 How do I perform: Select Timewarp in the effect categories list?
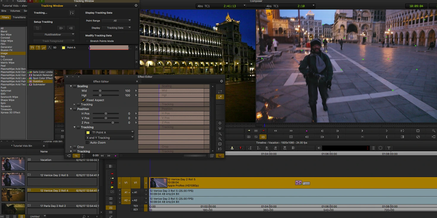6,110
